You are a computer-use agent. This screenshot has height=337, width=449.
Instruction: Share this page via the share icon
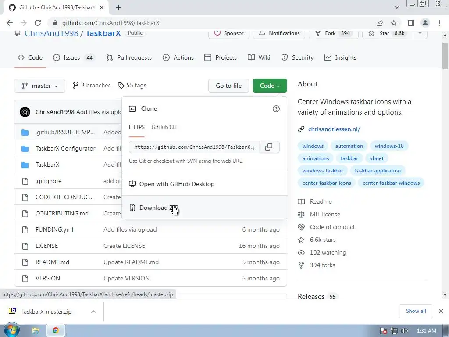coord(380,23)
